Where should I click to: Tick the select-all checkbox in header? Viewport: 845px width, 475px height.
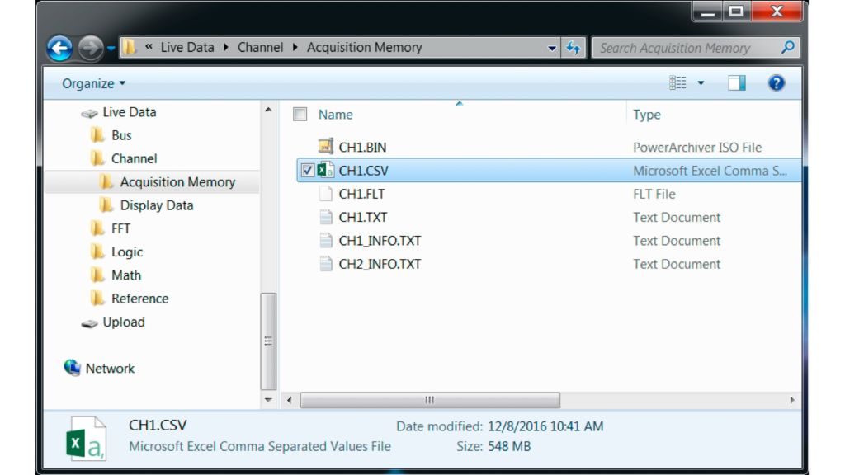[300, 115]
